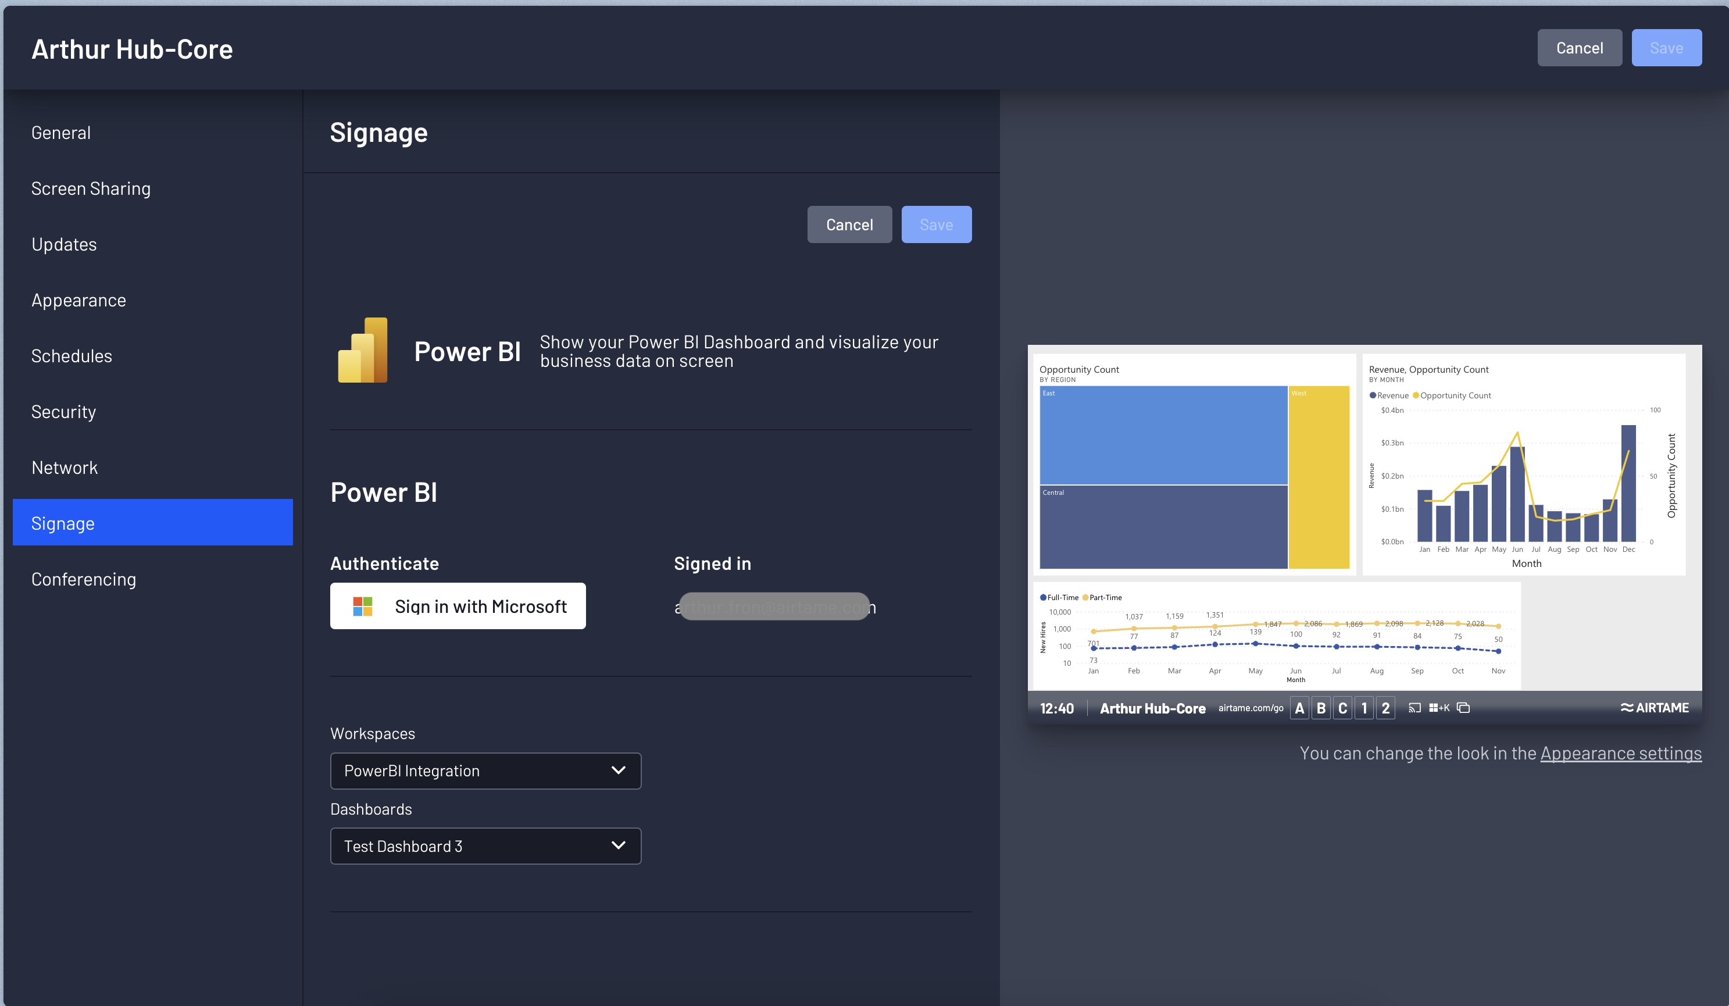Viewport: 1729px width, 1006px height.
Task: Click the Opportunity Count legend dot
Action: pyautogui.click(x=1416, y=395)
